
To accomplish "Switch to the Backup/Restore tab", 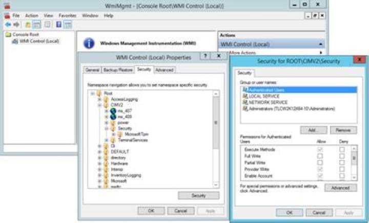I will pos(118,70).
